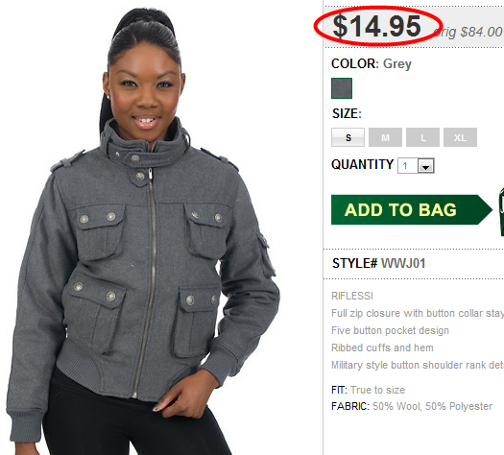Click the QUANTITY label
The height and width of the screenshot is (455, 504).
362,164
